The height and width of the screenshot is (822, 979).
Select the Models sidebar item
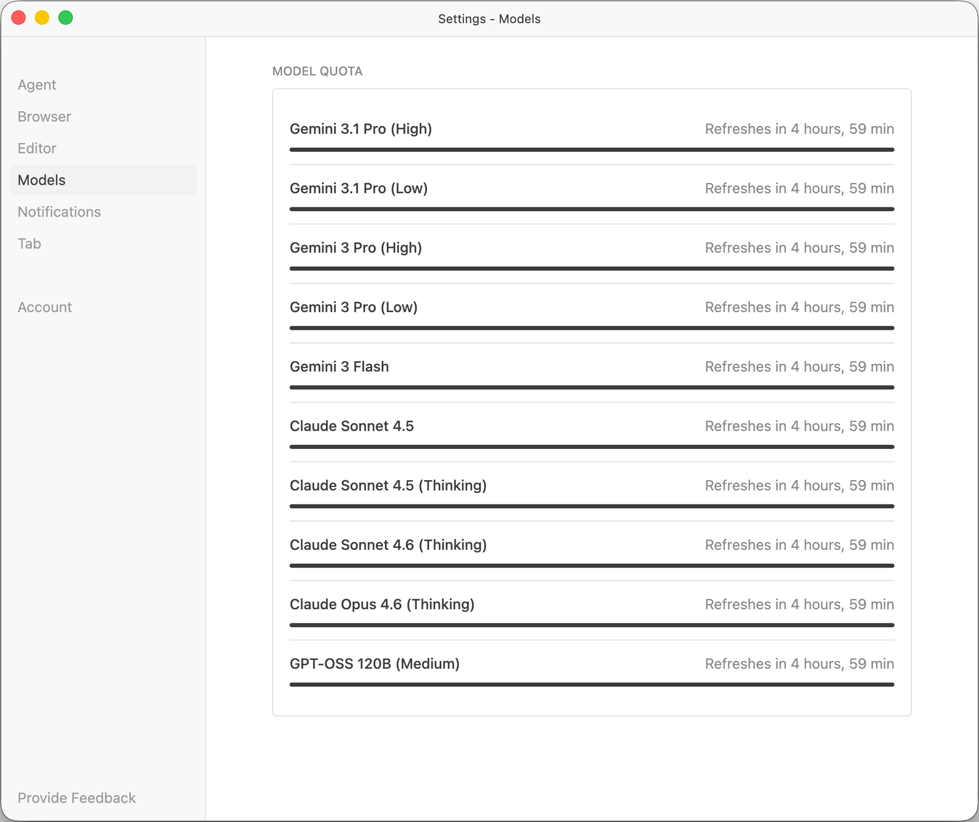click(x=42, y=180)
